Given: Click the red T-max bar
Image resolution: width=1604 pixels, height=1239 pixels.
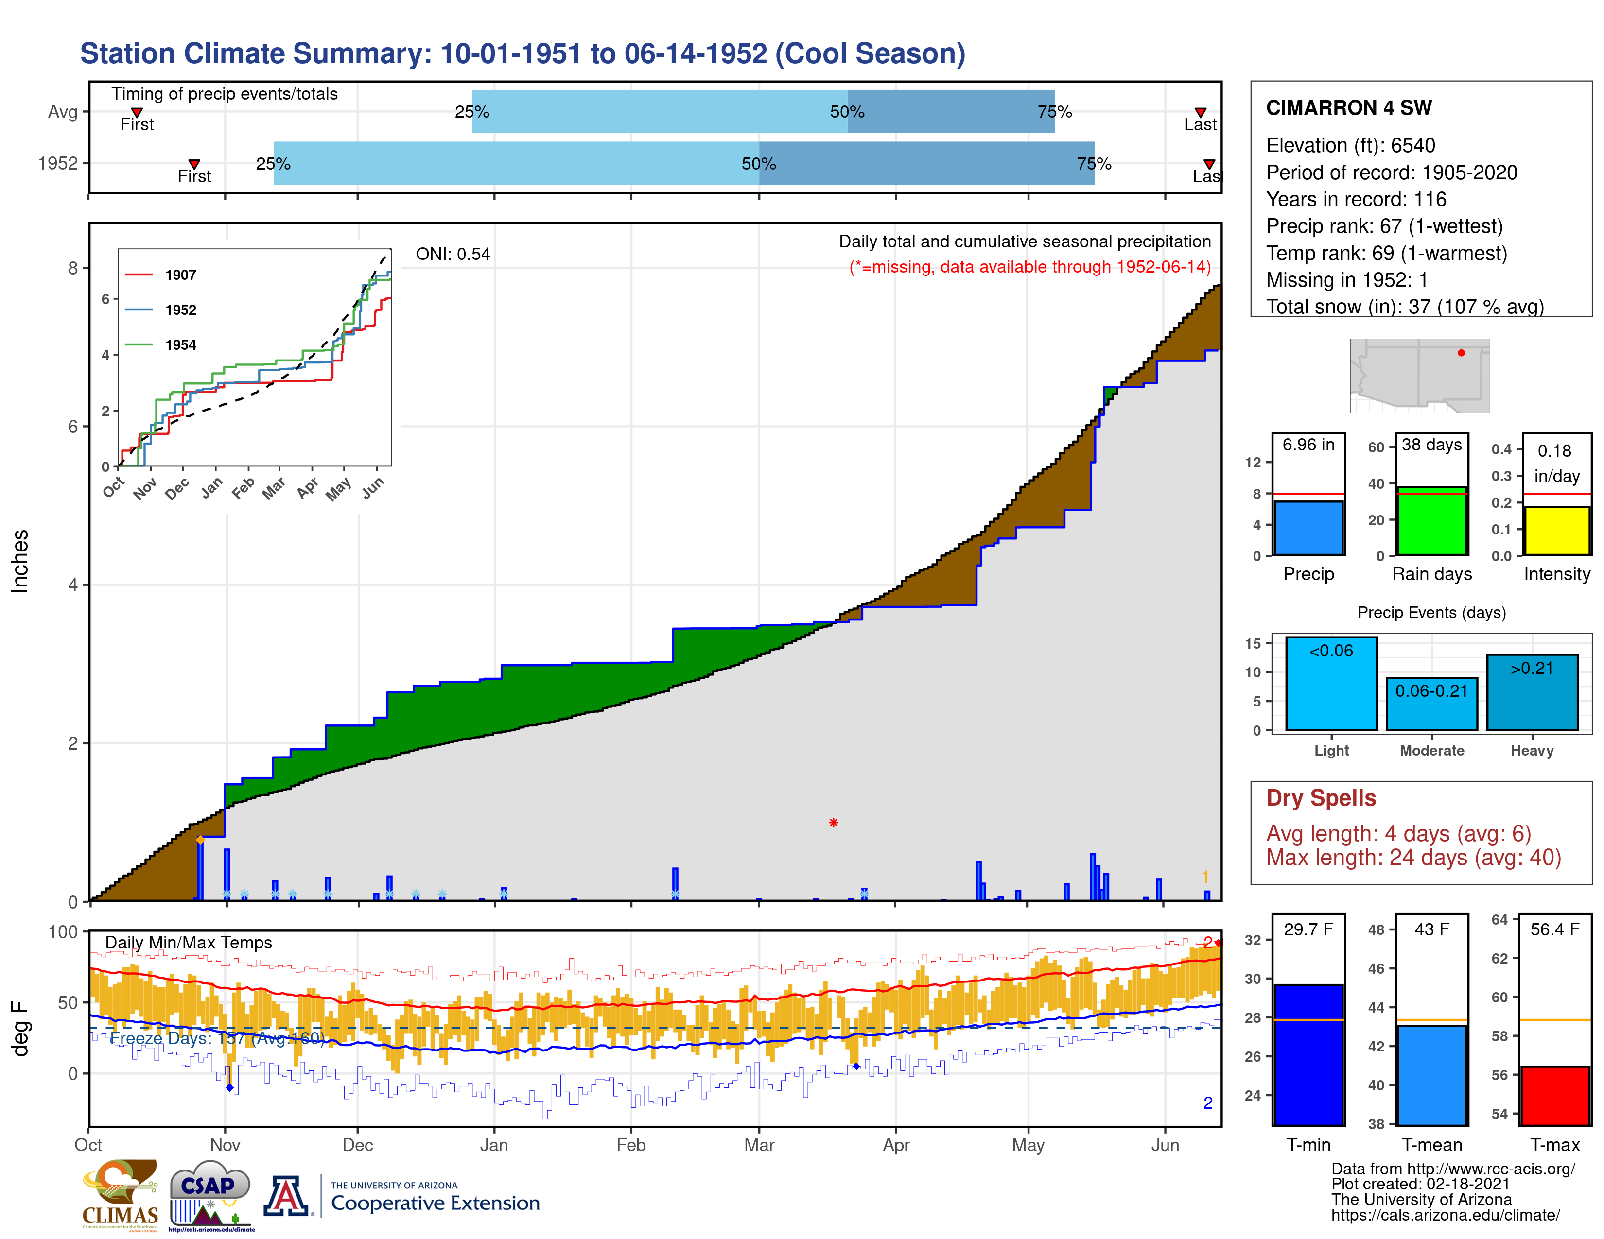Looking at the screenshot, I should (x=1555, y=1096).
